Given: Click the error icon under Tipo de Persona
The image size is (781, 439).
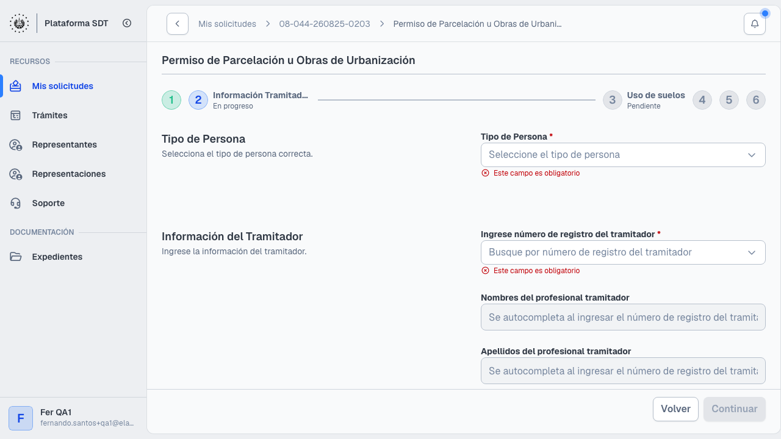Looking at the screenshot, I should [486, 173].
